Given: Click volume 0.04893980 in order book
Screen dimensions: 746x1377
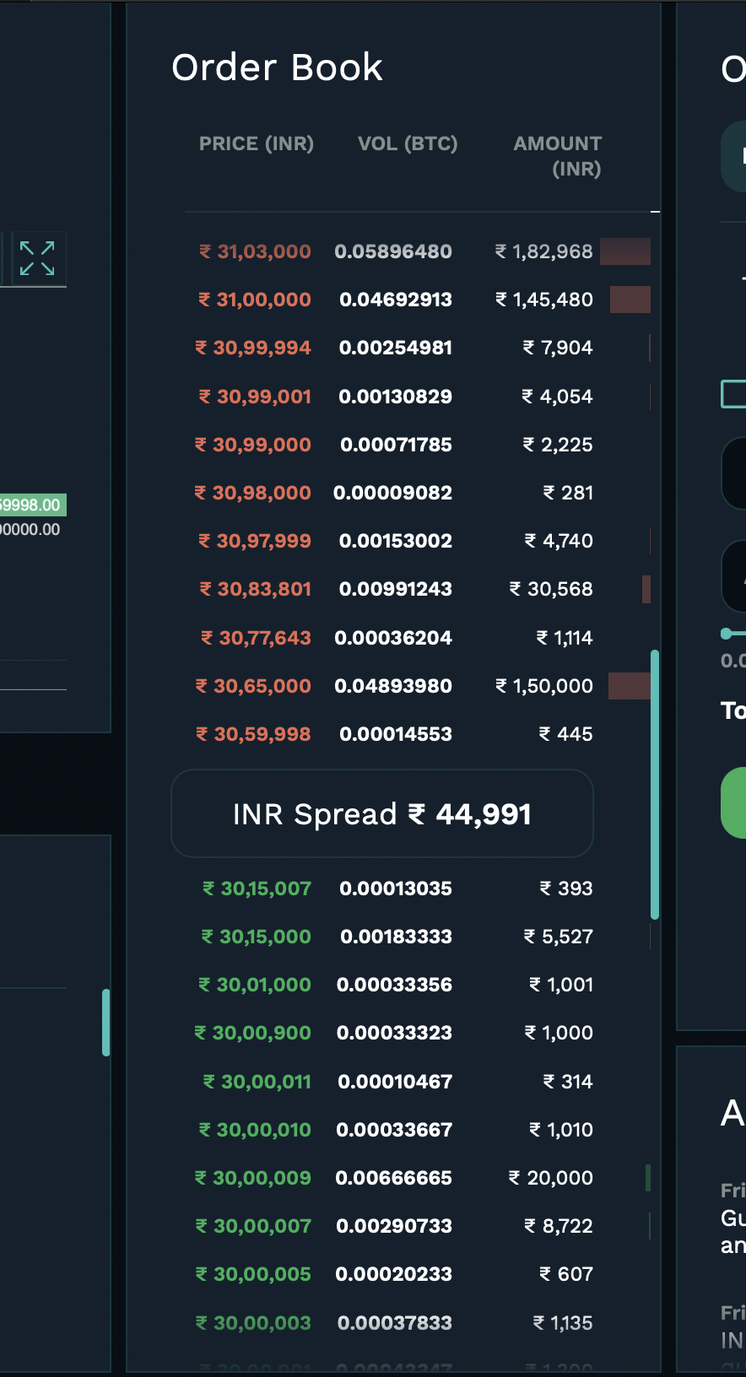Looking at the screenshot, I should [393, 686].
